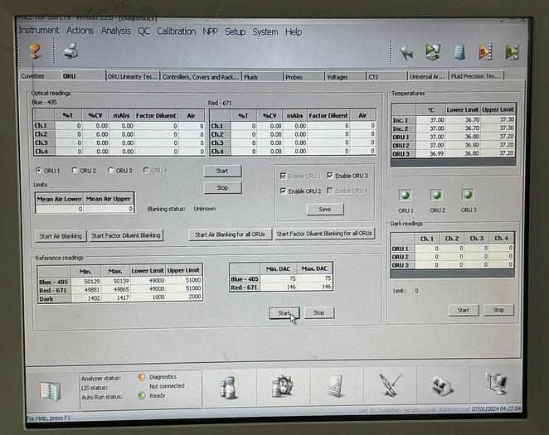Click Start Air Blanking button
Image resolution: width=549 pixels, height=435 pixels.
tap(61, 236)
